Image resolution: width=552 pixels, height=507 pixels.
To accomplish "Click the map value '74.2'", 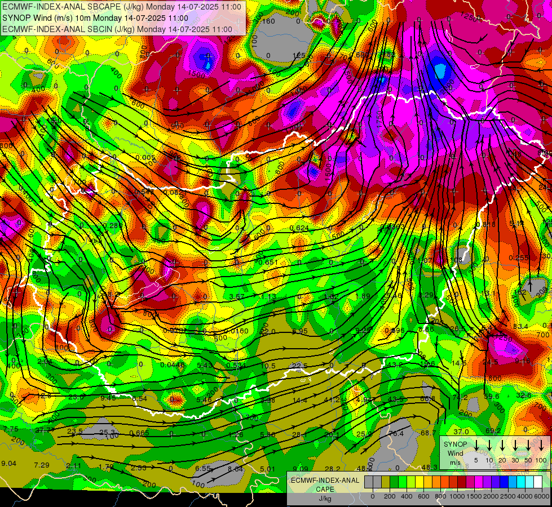I will pyautogui.click(x=460, y=397).
